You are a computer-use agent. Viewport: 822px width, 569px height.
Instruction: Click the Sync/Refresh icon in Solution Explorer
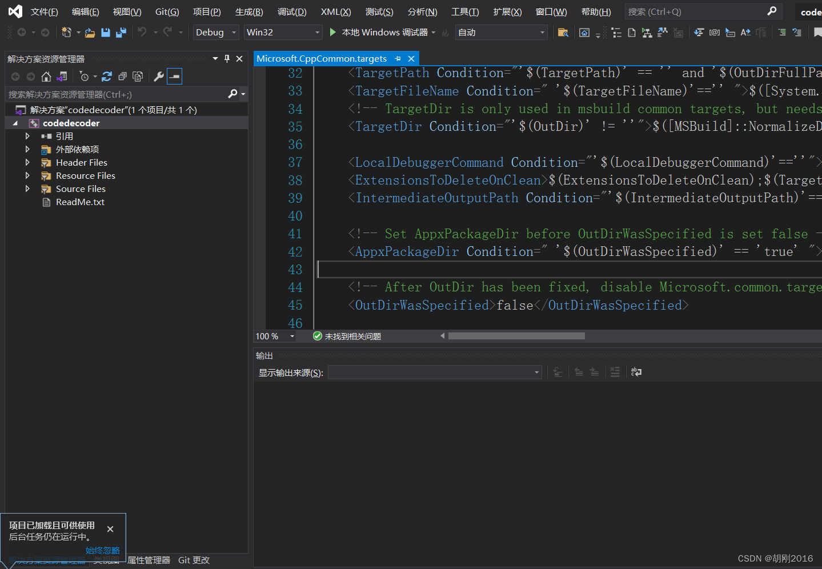107,77
